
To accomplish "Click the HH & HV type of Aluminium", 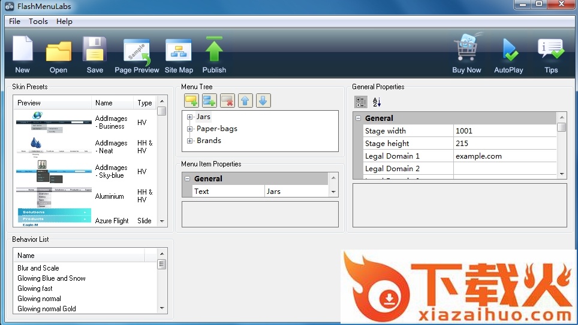I will pyautogui.click(x=145, y=196).
